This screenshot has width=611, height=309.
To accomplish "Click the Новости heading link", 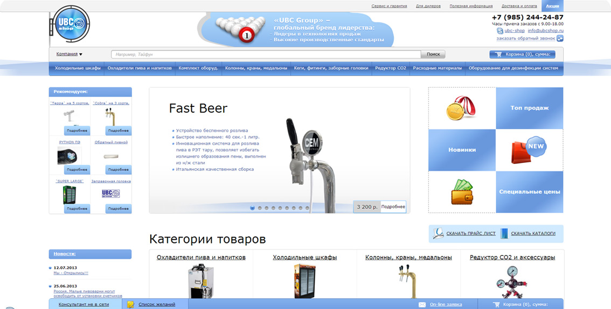I will pos(65,254).
